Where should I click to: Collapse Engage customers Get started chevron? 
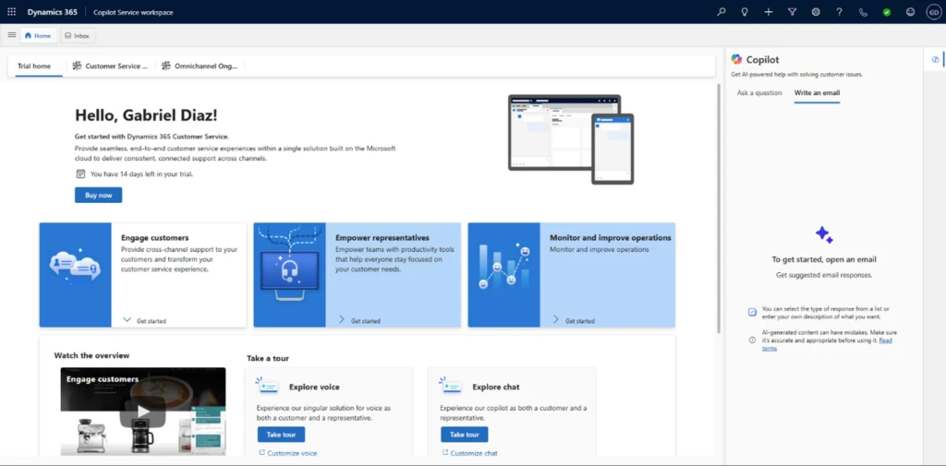coord(127,320)
